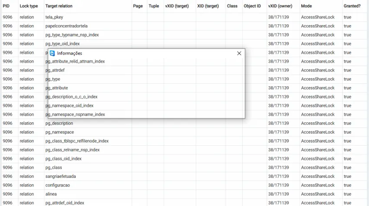
Task: Select the pg_namespace_oid_index cell
Action: pos(88,105)
